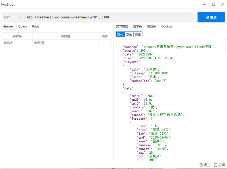The height and width of the screenshot is (169, 227).
Task: Open the GET method dropdown
Action: point(13,17)
